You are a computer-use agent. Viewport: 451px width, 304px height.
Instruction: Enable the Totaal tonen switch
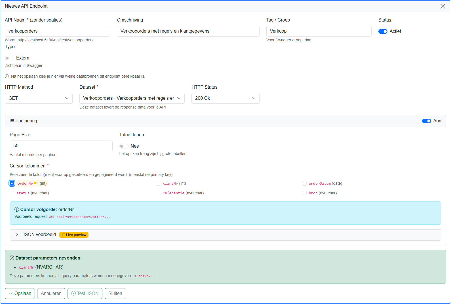click(124, 146)
